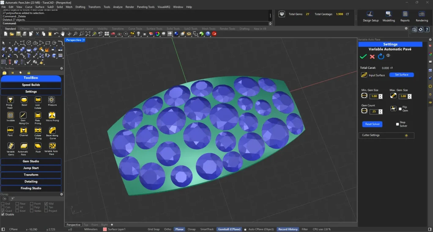Select the Prong Head tool

[10, 100]
